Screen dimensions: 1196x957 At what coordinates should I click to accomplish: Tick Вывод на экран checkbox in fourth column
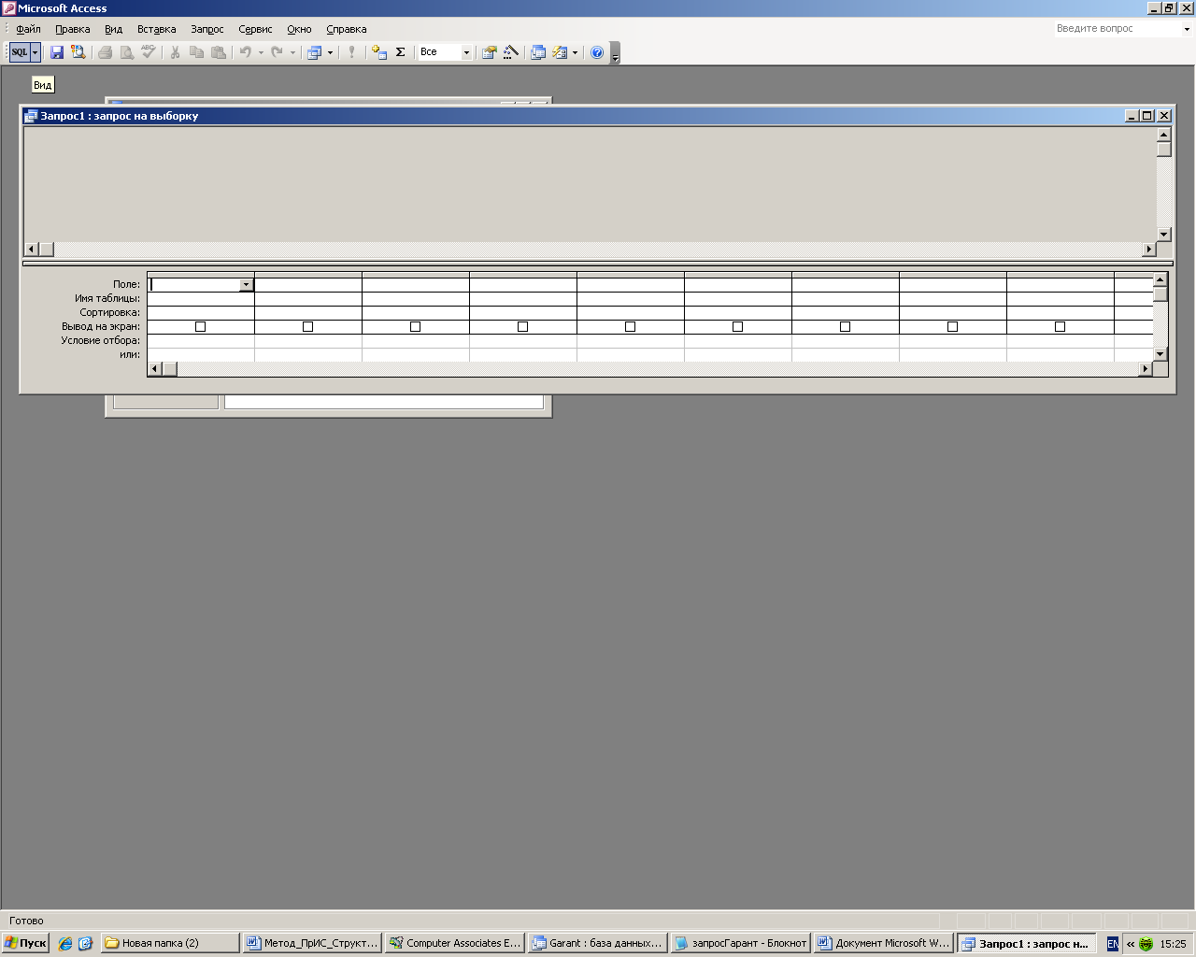[522, 326]
